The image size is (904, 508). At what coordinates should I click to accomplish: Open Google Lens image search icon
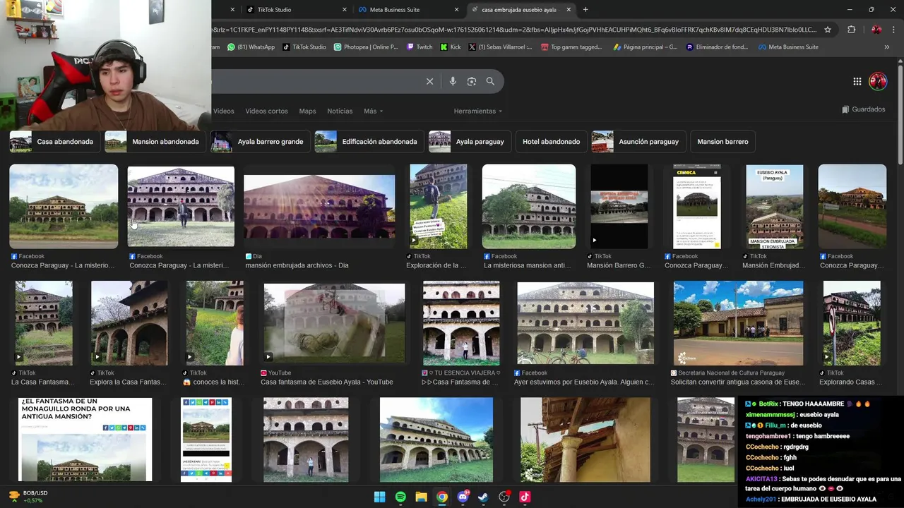coord(472,81)
